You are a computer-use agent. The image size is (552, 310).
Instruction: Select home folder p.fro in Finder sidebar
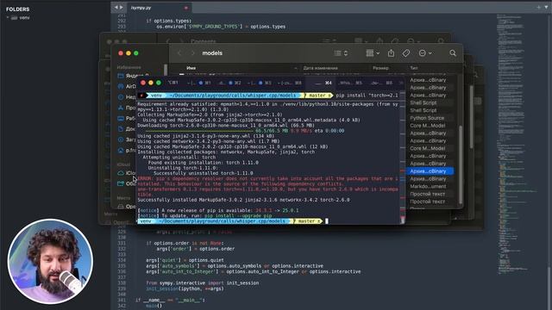coord(127,151)
